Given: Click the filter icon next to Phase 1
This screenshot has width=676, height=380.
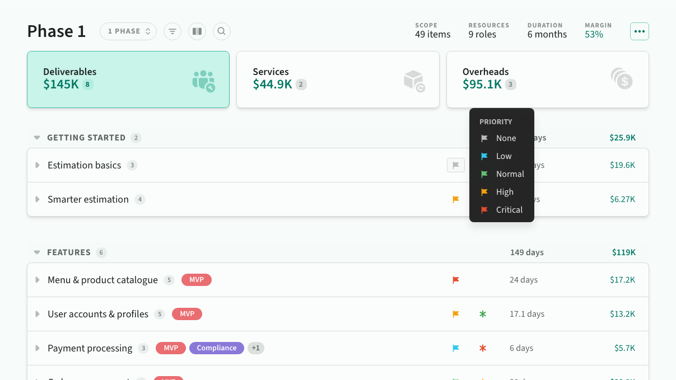Looking at the screenshot, I should click(x=173, y=31).
